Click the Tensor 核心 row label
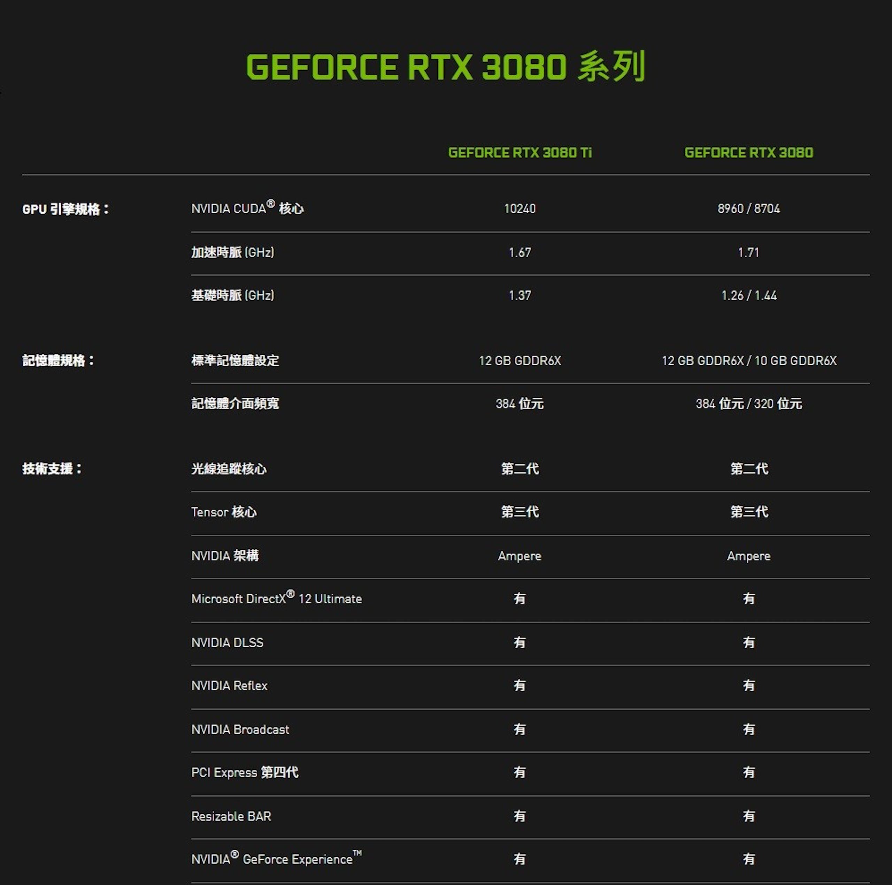Viewport: 892px width, 885px height. point(224,512)
